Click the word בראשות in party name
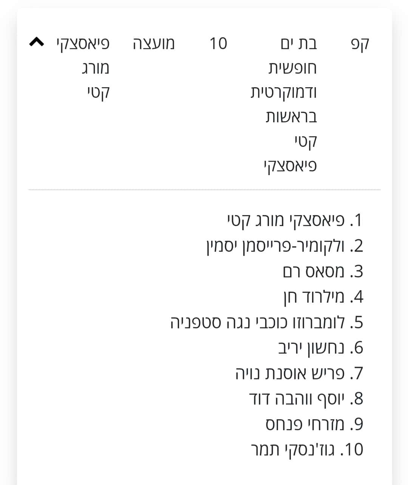This screenshot has height=485, width=408. [x=291, y=117]
